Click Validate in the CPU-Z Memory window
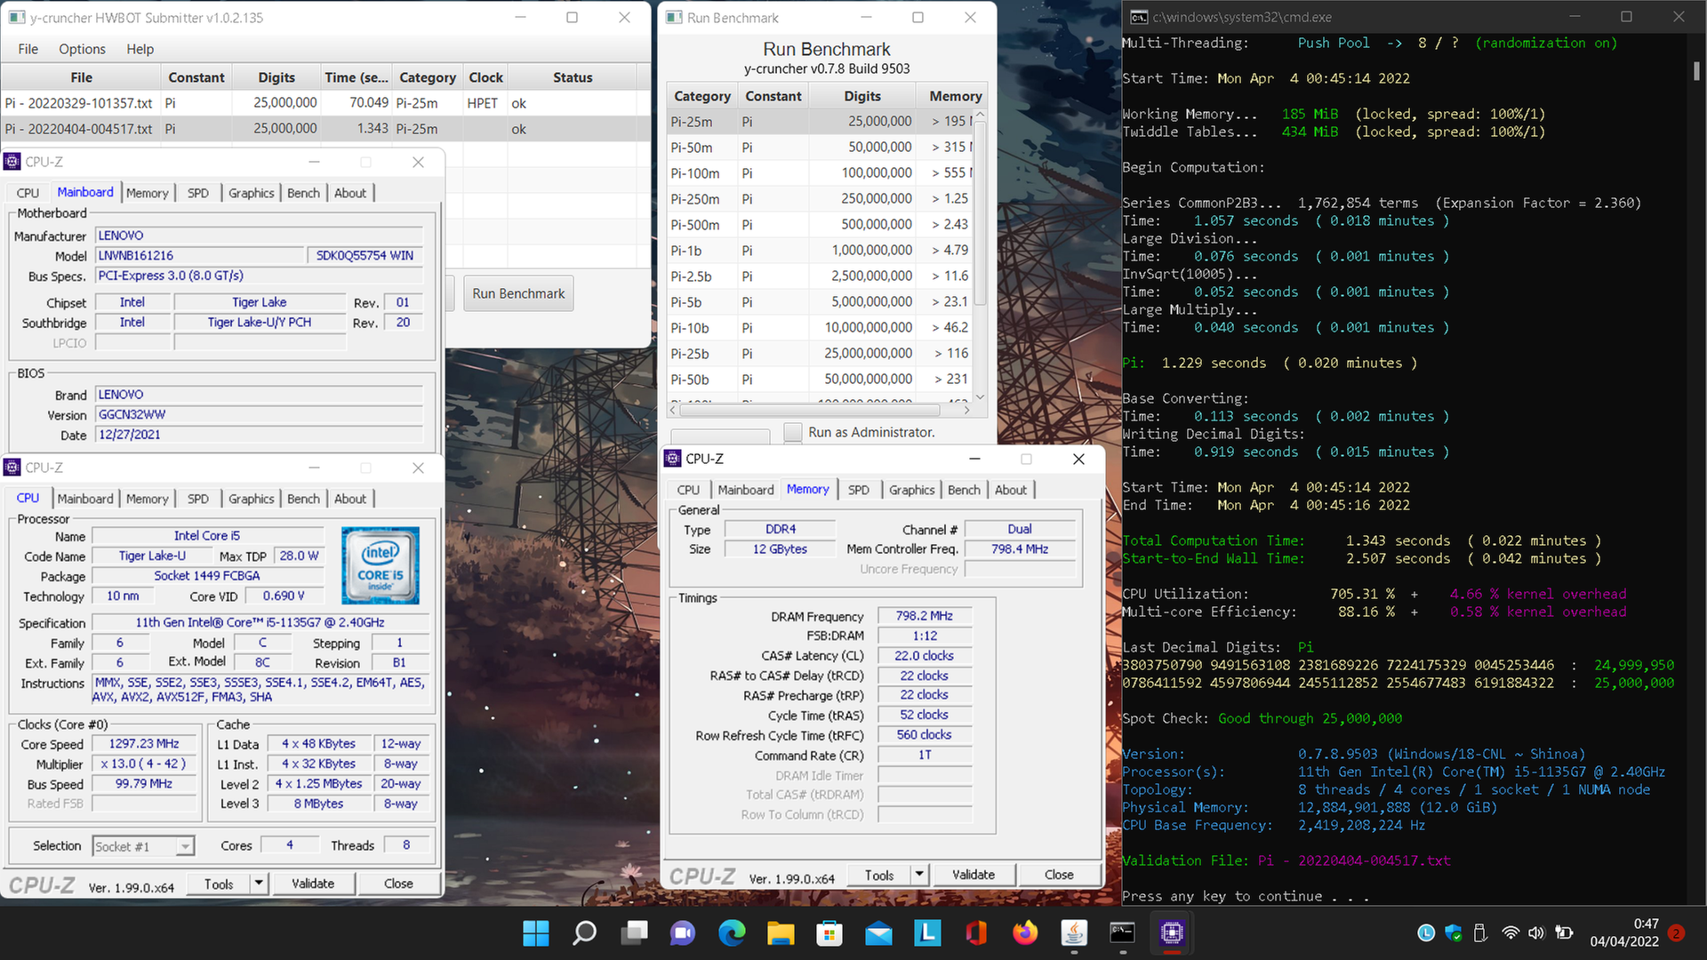Image resolution: width=1707 pixels, height=960 pixels. click(x=974, y=875)
